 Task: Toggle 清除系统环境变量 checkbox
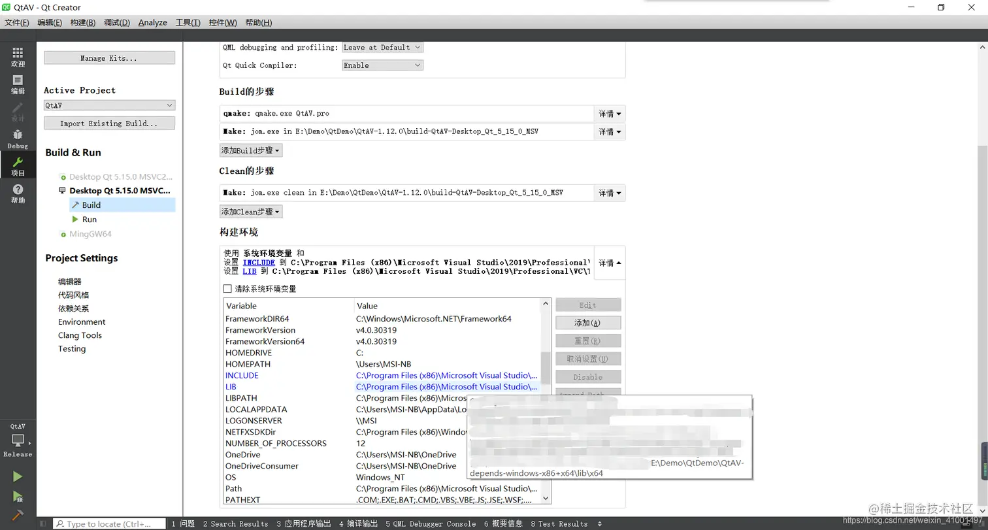click(x=227, y=289)
